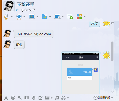This screenshot has width=119, height=101.
Task: Expand send file options dropdown
Action: pyautogui.click(x=50, y=17)
